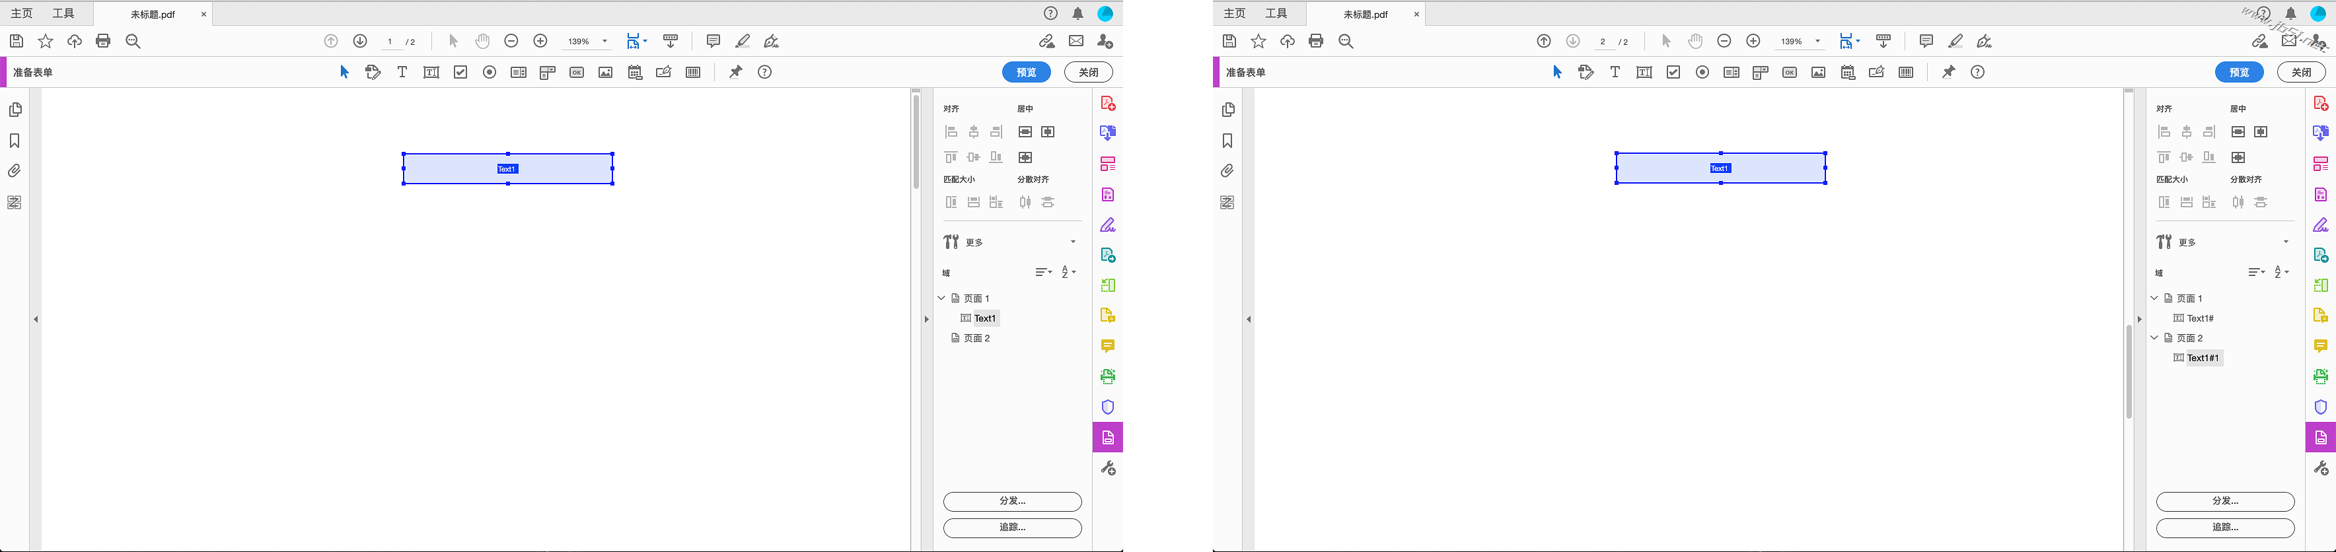This screenshot has height=552, width=2336.
Task: Switch to the 工具 tab in left window
Action: click(x=63, y=14)
